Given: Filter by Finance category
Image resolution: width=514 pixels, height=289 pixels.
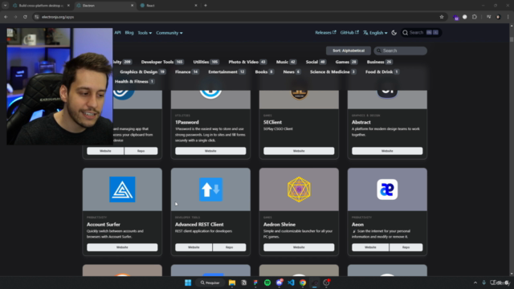Looking at the screenshot, I should [186, 71].
